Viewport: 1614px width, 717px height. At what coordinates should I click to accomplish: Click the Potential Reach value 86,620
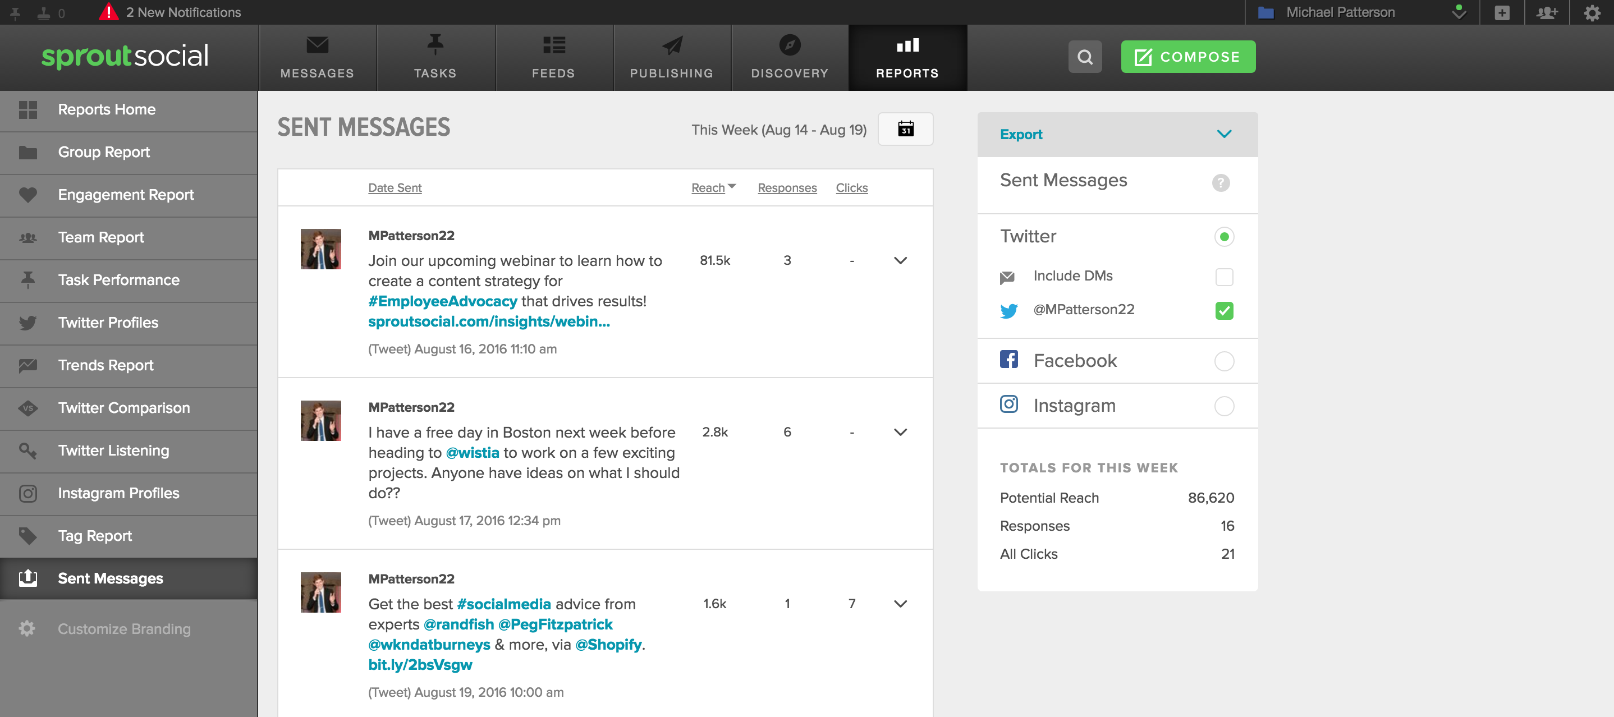coord(1210,498)
